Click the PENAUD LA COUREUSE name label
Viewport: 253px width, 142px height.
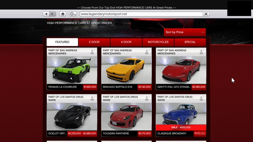point(63,87)
